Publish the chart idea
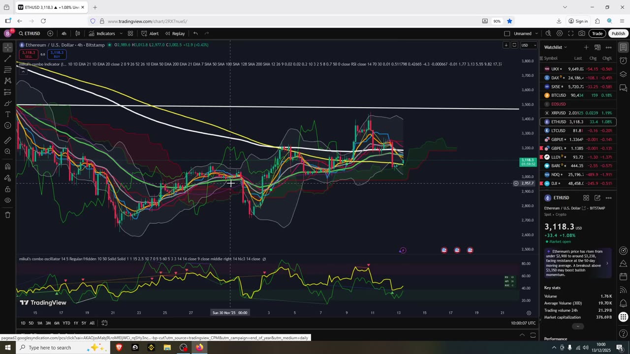This screenshot has height=354, width=630. pyautogui.click(x=618, y=33)
